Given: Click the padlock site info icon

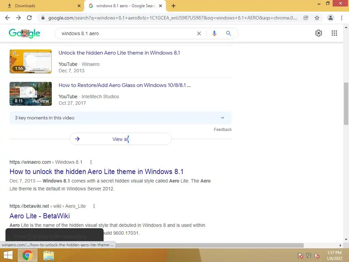Looking at the screenshot, I should click(x=43, y=18).
